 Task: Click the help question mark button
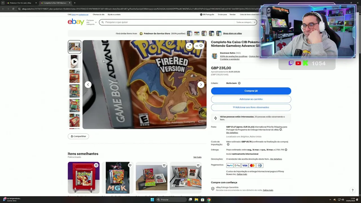pyautogui.click(x=352, y=190)
